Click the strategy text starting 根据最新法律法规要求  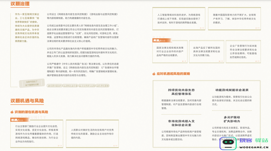coord(181,104)
